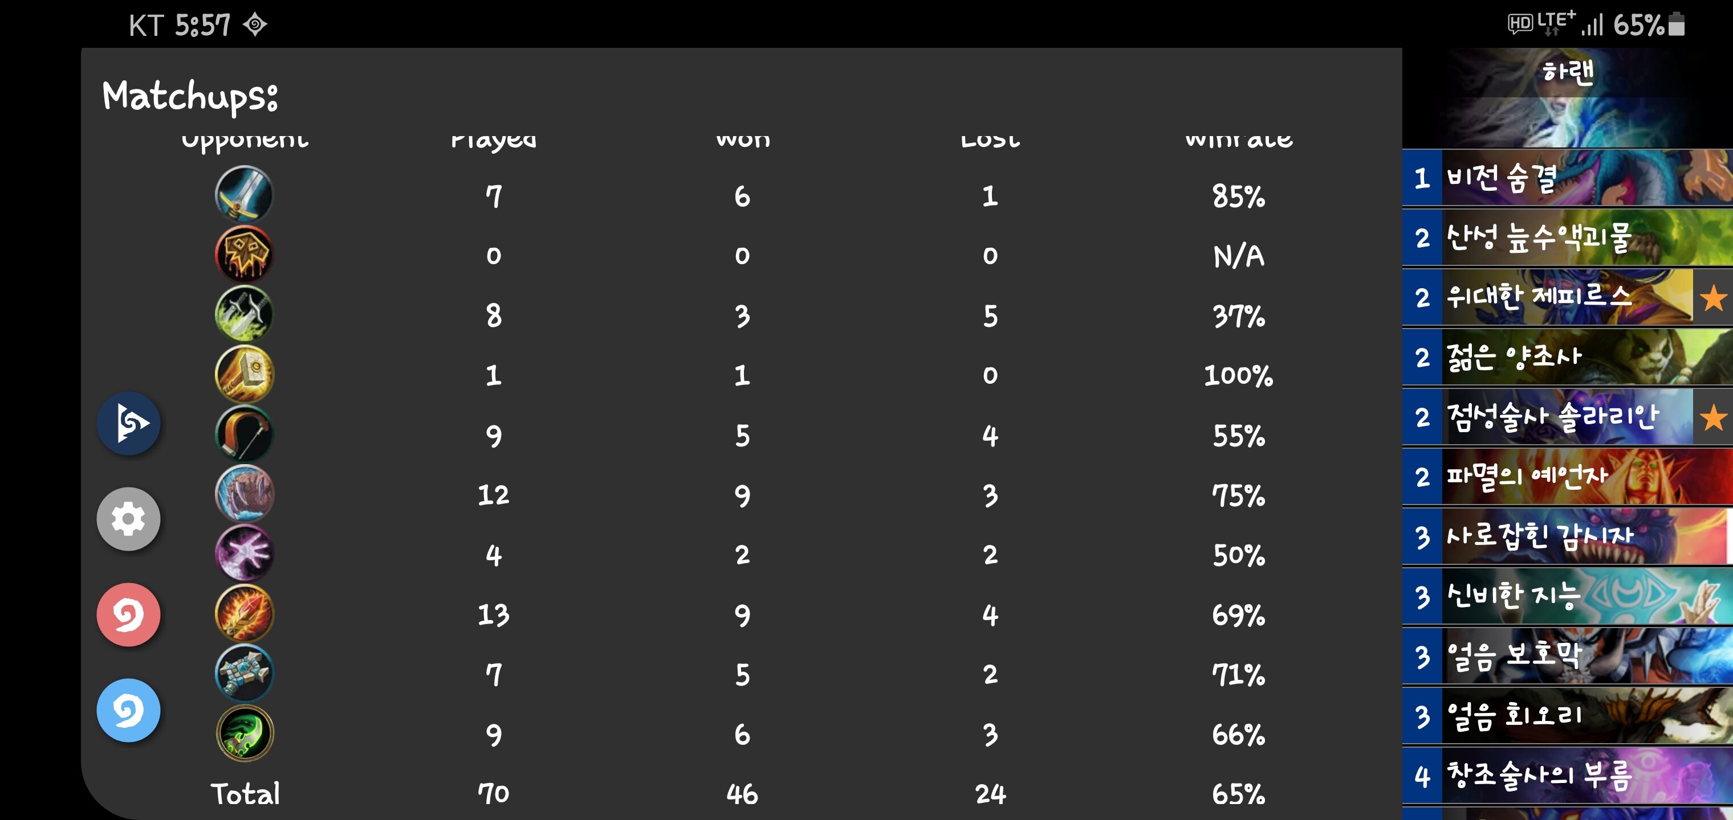Select the 비전 숨결 card in decklist
Viewport: 1733px width, 820px height.
tap(1568, 178)
